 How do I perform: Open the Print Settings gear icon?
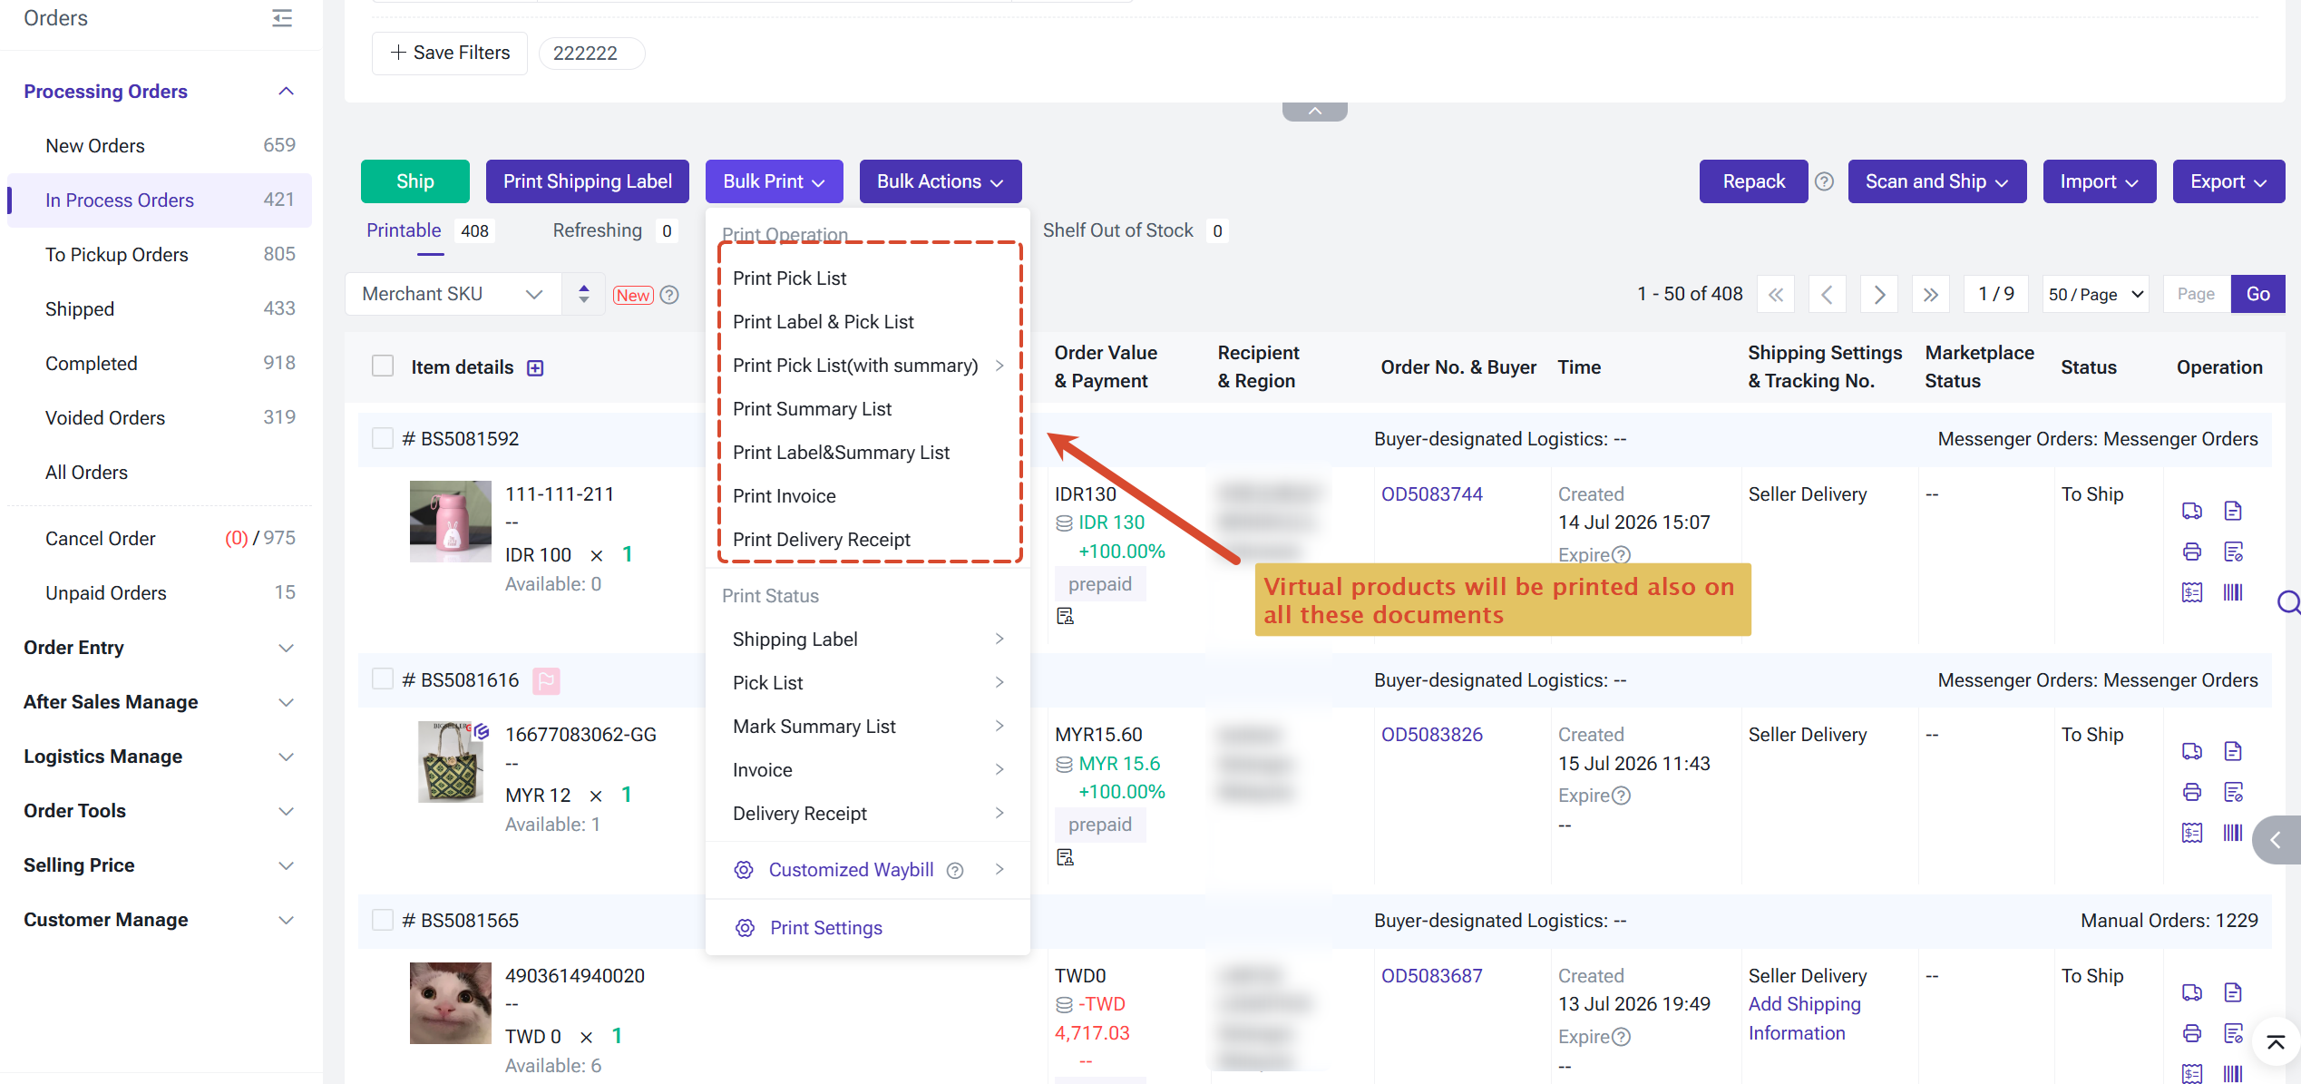[745, 928]
